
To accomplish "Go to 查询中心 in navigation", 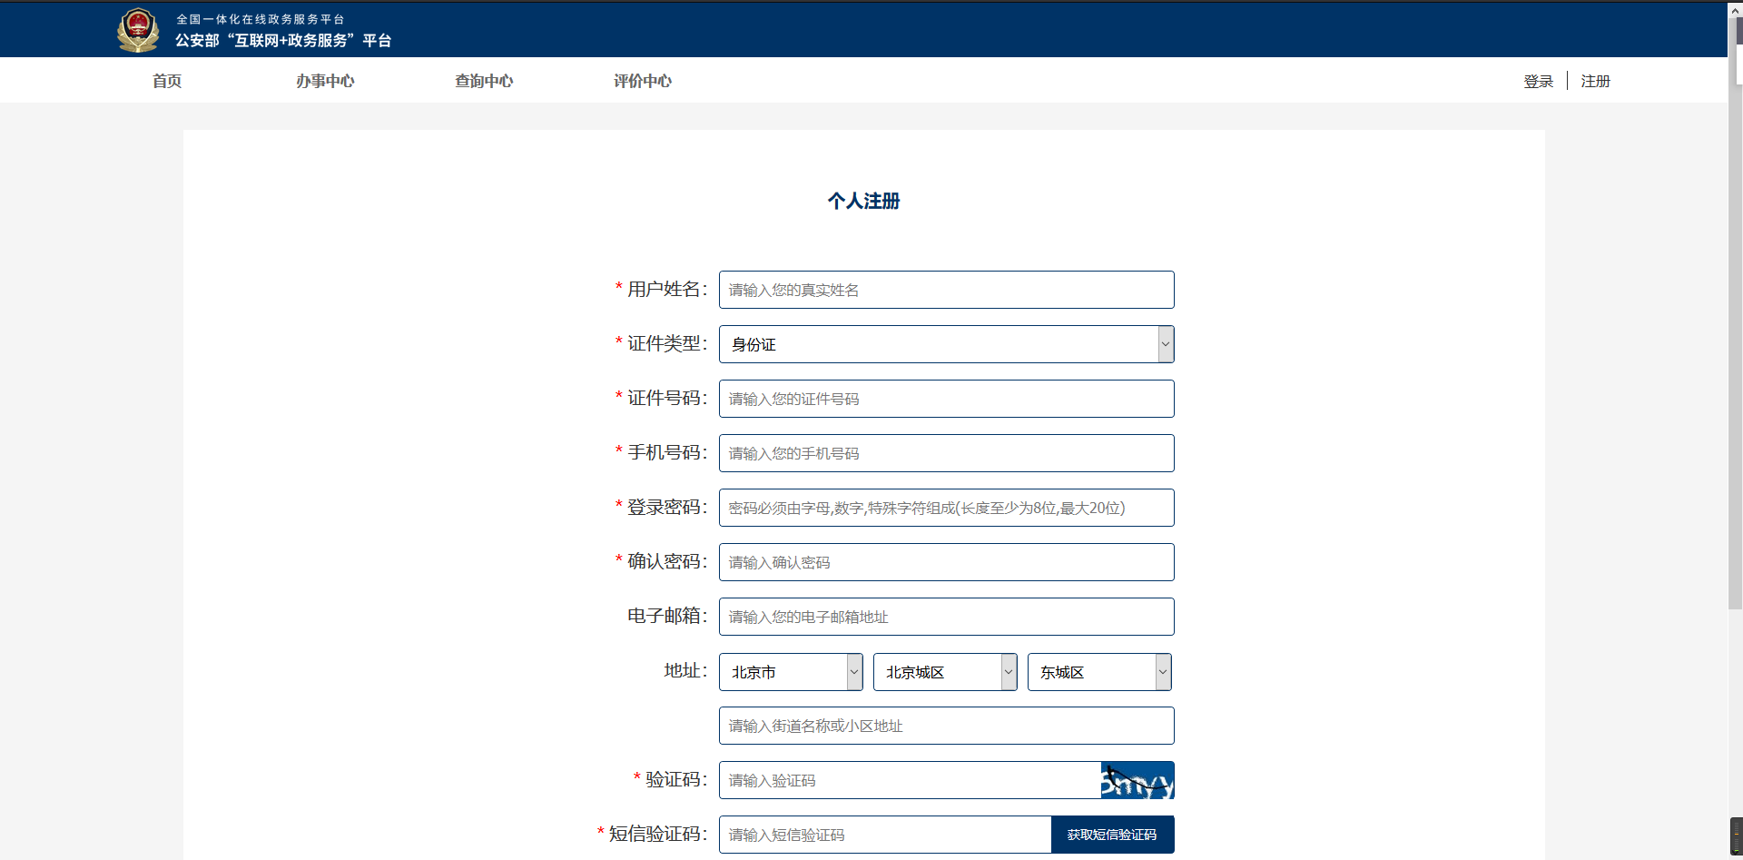I will click(x=484, y=81).
